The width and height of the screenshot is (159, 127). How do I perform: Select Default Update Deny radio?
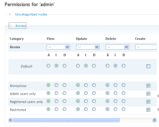click(x=94, y=66)
